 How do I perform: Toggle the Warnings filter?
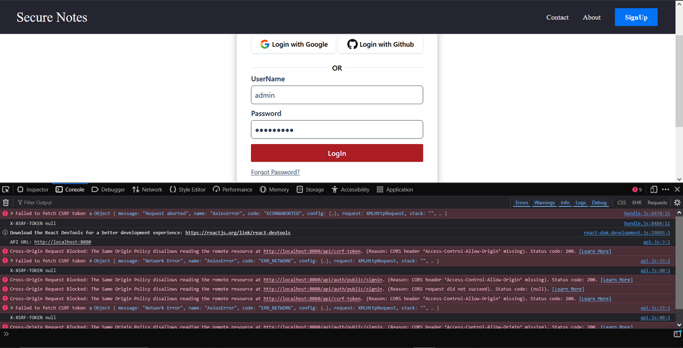point(544,202)
